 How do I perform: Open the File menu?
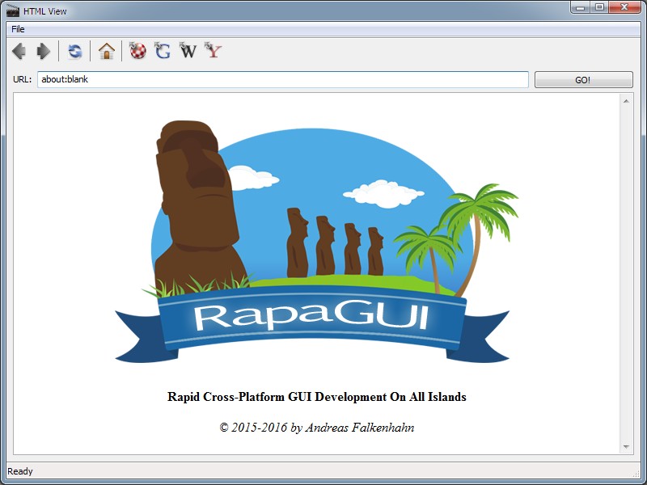(18, 29)
